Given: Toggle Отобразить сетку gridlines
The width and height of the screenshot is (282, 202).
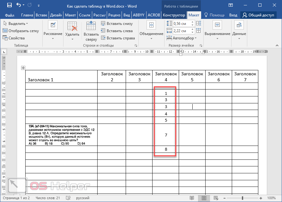Looking at the screenshot, I should (21, 31).
